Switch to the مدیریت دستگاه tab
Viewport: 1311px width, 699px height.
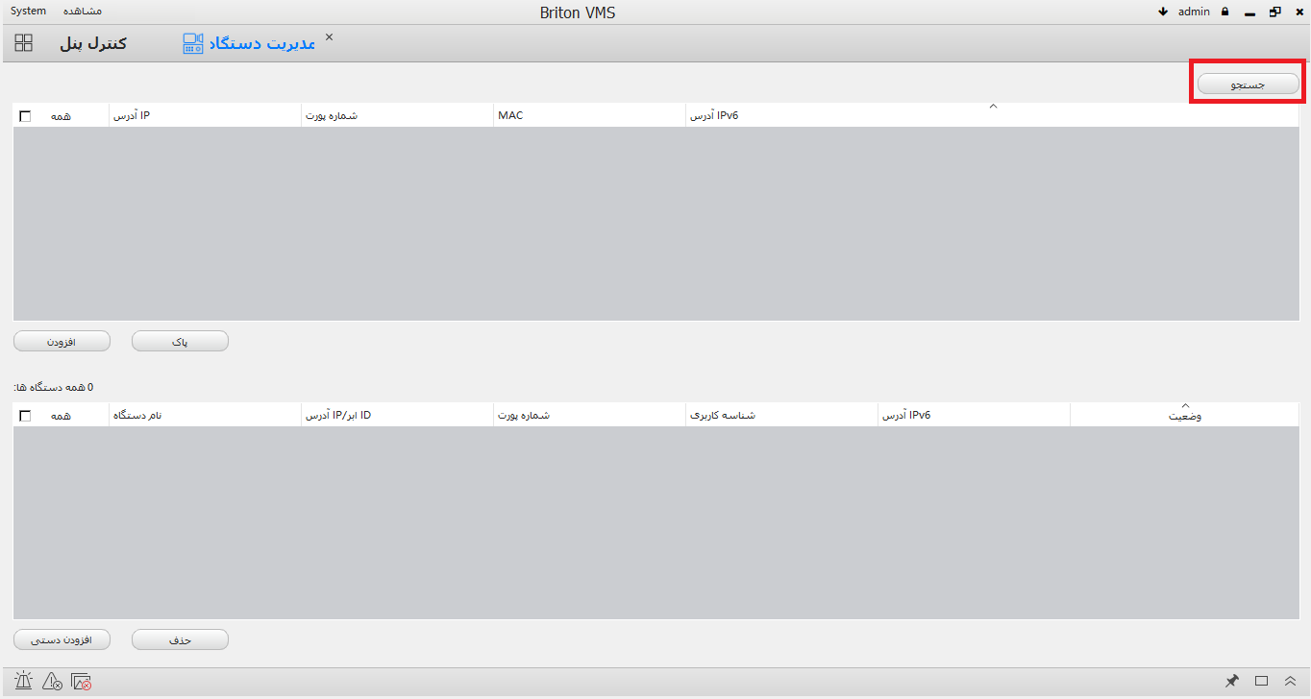262,43
